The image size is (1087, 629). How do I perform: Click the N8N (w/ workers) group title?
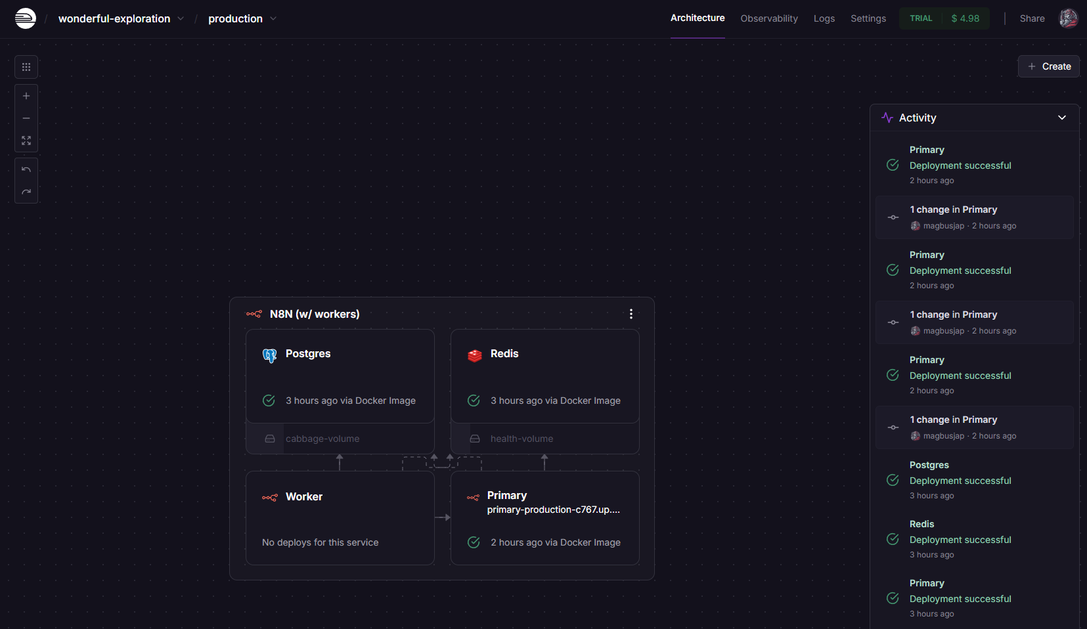[x=315, y=314]
